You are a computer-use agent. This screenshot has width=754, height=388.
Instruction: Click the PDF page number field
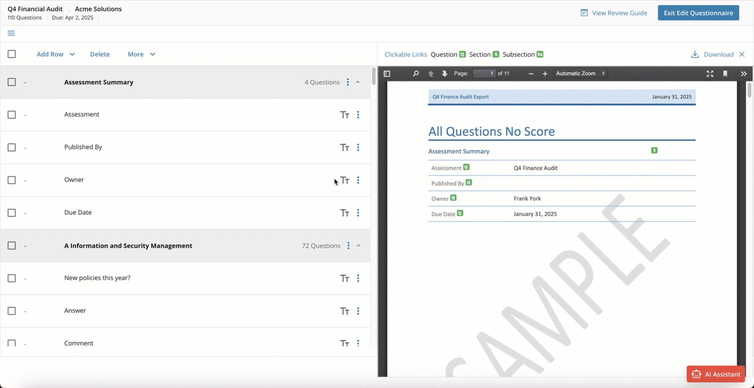(484, 73)
